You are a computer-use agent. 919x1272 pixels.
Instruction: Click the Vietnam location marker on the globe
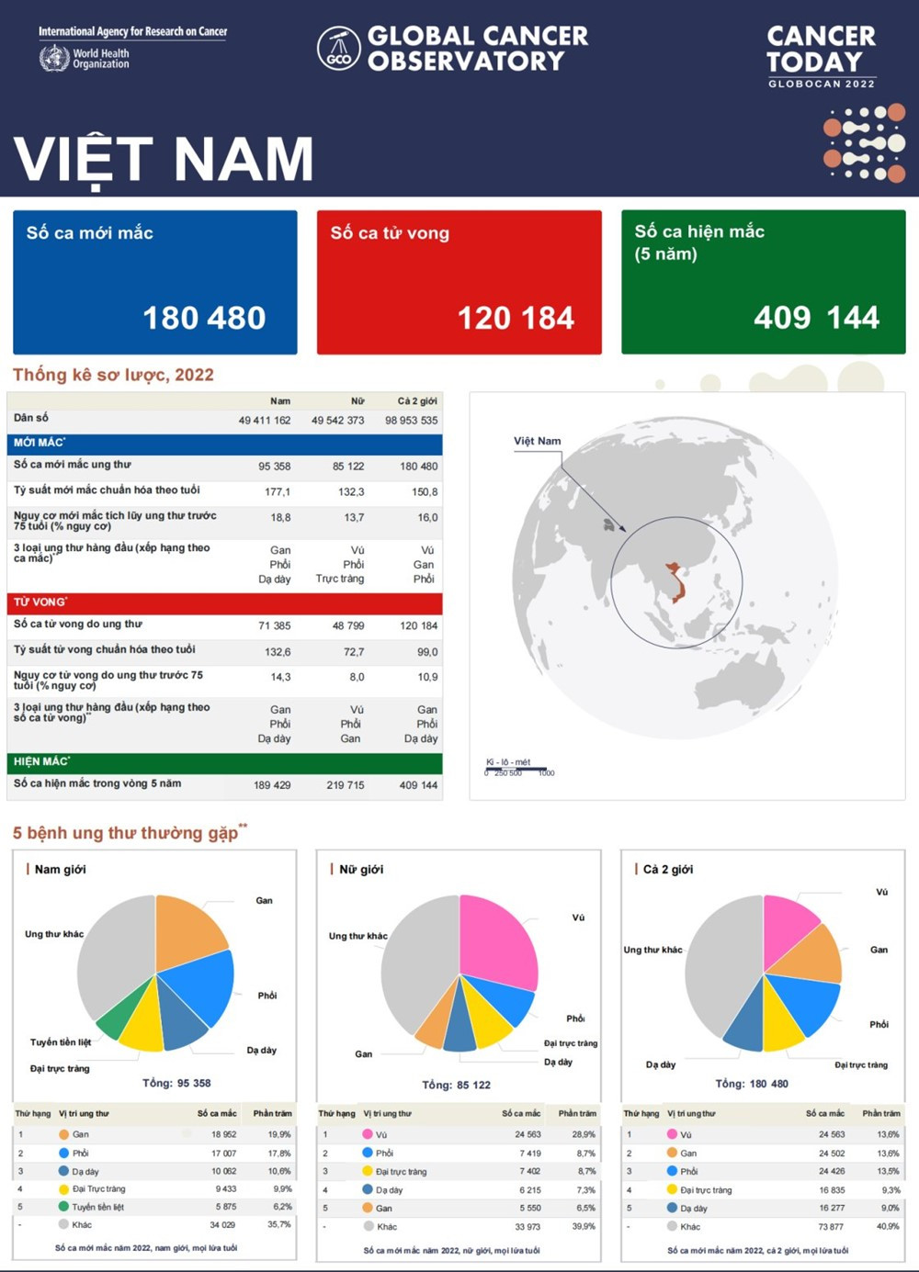pyautogui.click(x=676, y=582)
